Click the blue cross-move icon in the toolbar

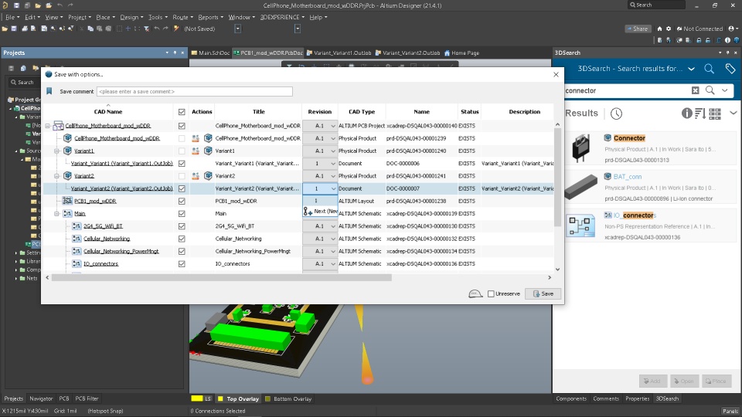(128, 29)
